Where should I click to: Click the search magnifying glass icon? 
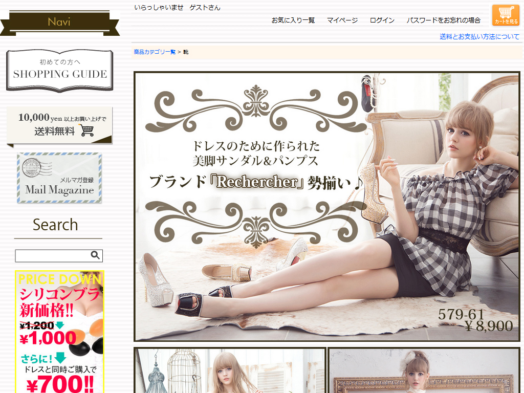[x=95, y=255]
